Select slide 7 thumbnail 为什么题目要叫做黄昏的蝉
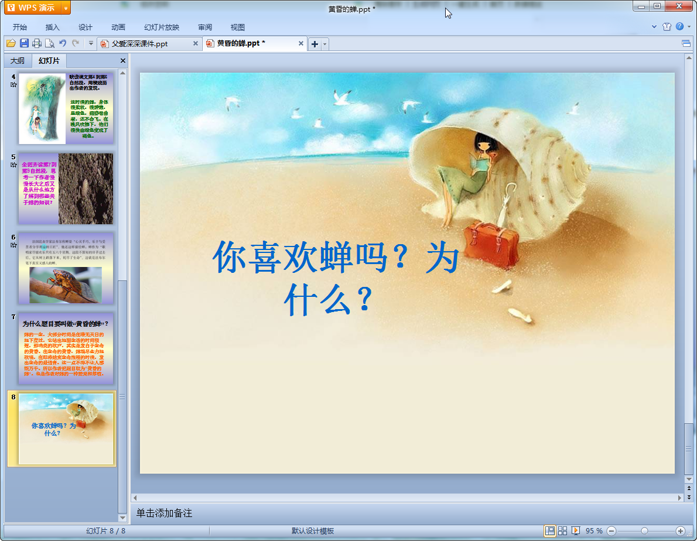The width and height of the screenshot is (697, 541). (66, 349)
